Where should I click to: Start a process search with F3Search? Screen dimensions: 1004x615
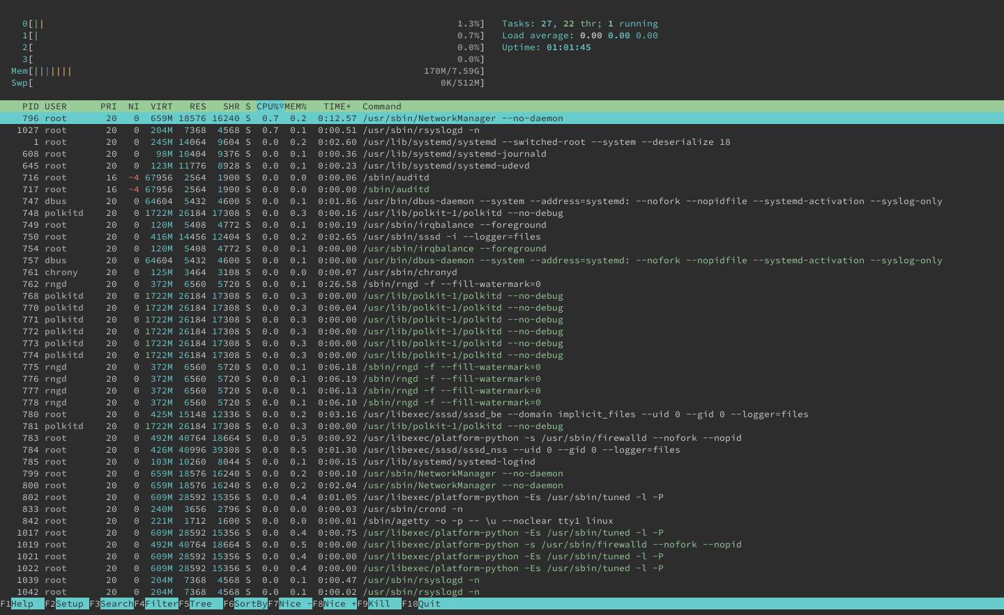click(x=112, y=604)
